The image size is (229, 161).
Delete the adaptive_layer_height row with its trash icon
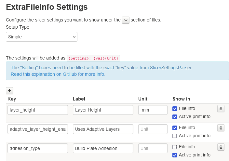221,128
